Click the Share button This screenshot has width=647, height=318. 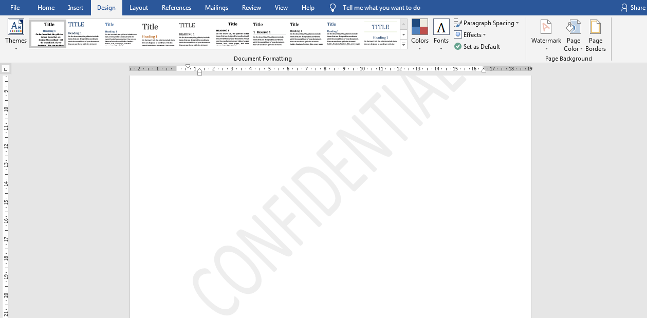pyautogui.click(x=632, y=8)
